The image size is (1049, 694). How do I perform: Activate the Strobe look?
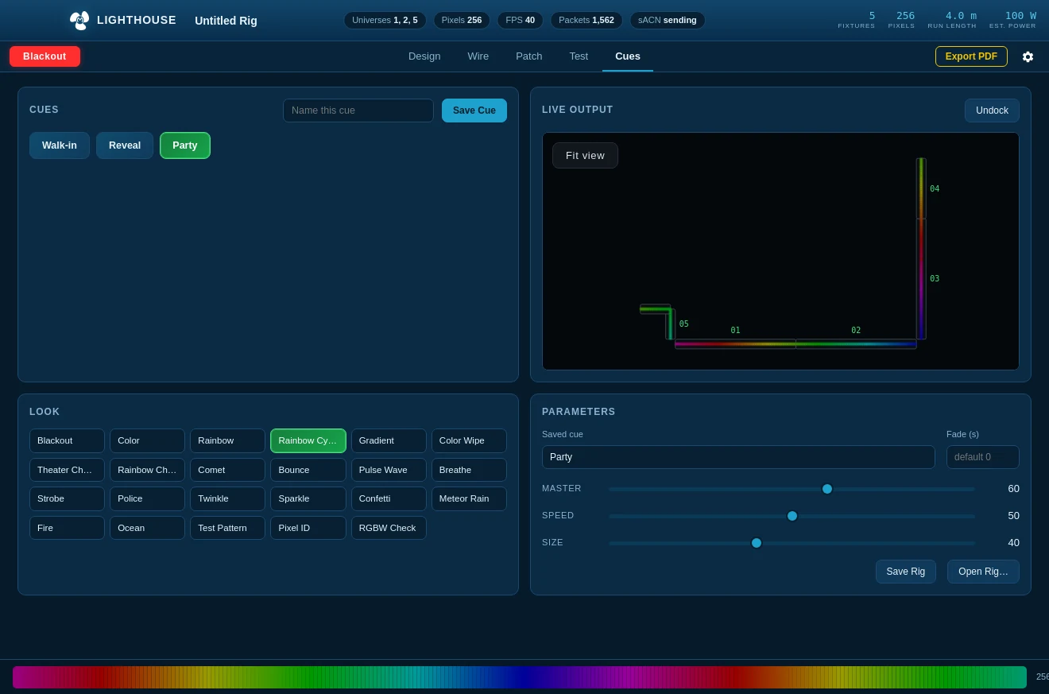point(67,498)
